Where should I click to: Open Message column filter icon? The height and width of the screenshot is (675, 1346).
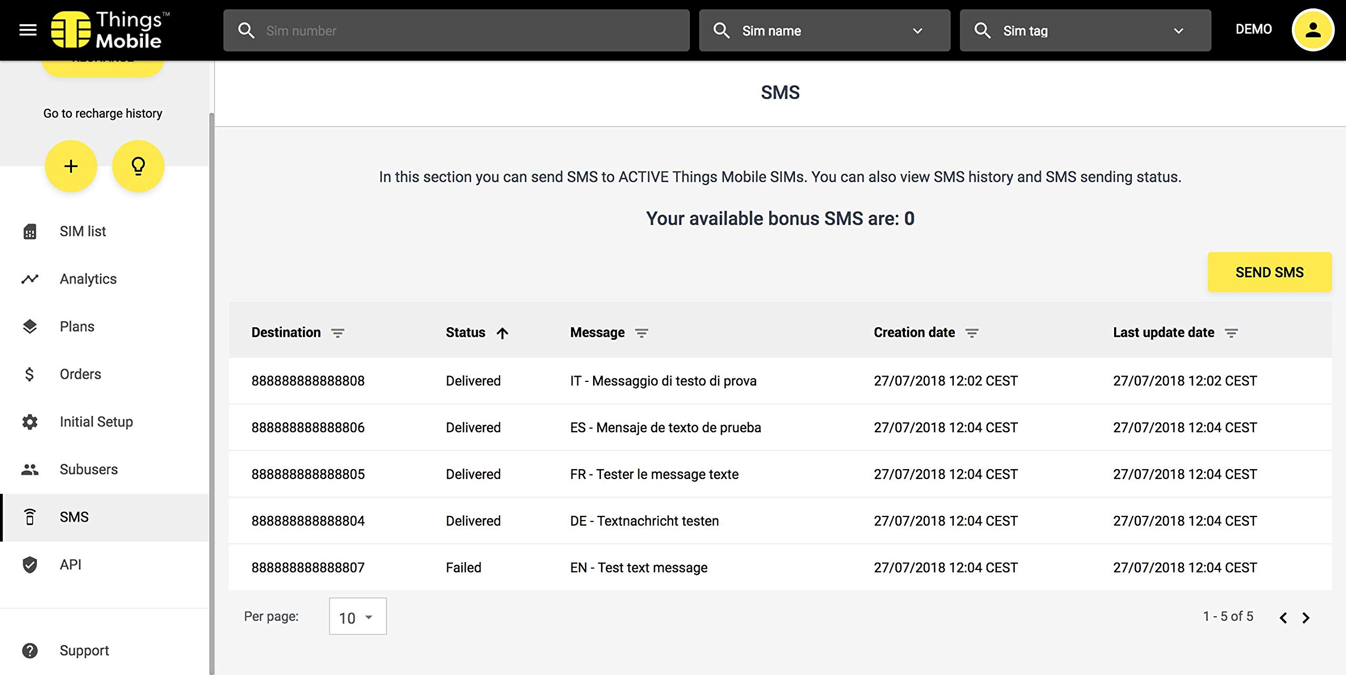(641, 333)
